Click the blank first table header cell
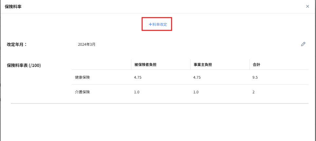 pyautogui.click(x=101, y=65)
